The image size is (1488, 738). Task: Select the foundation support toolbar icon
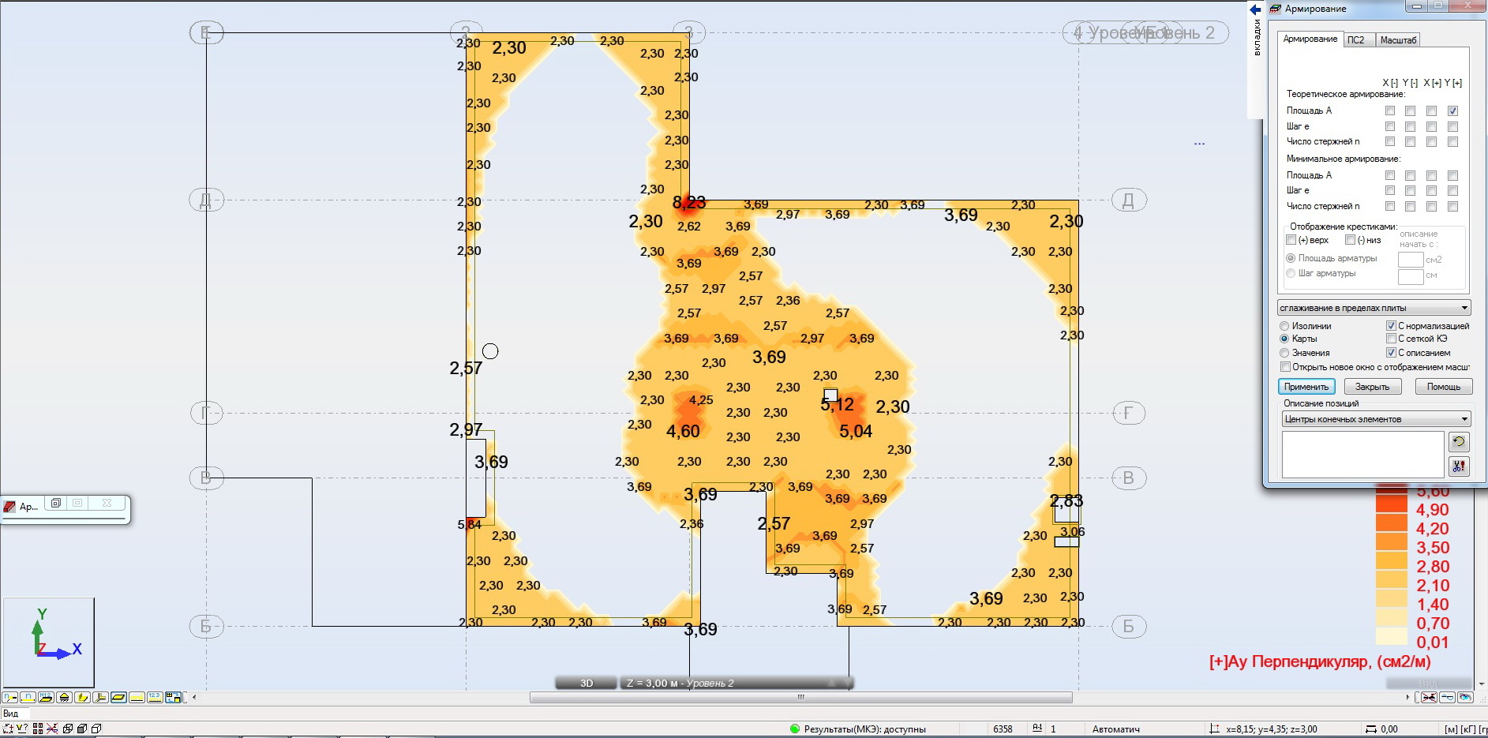tap(64, 698)
